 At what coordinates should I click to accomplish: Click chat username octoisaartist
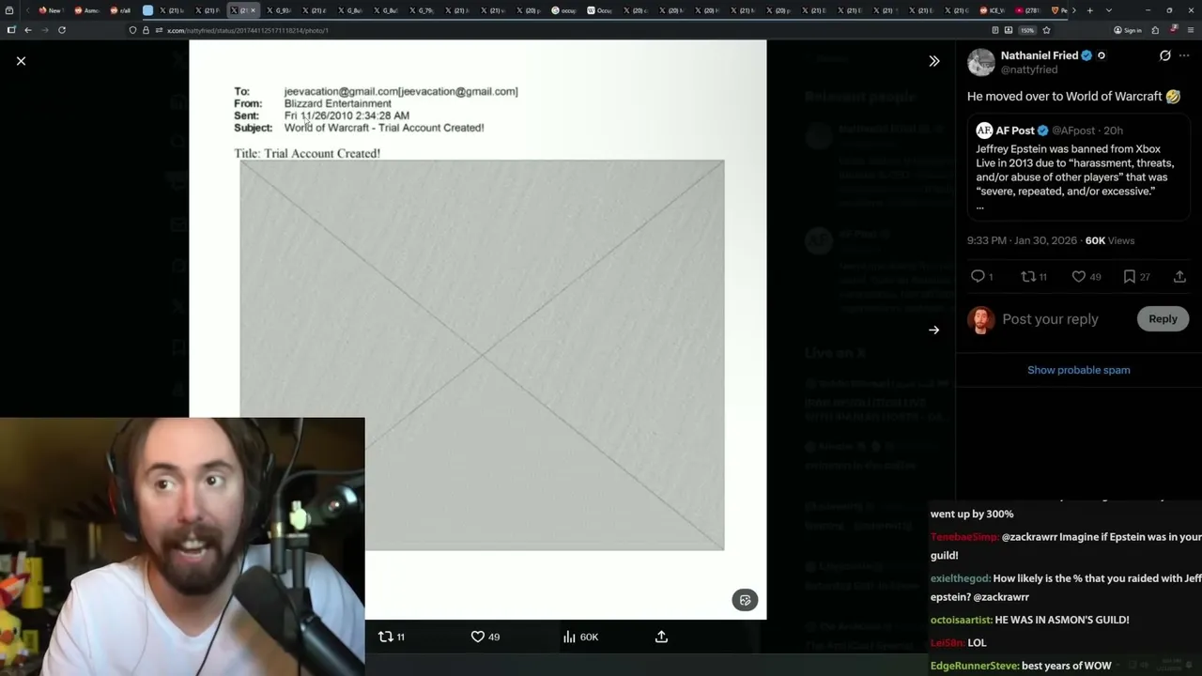pyautogui.click(x=961, y=620)
